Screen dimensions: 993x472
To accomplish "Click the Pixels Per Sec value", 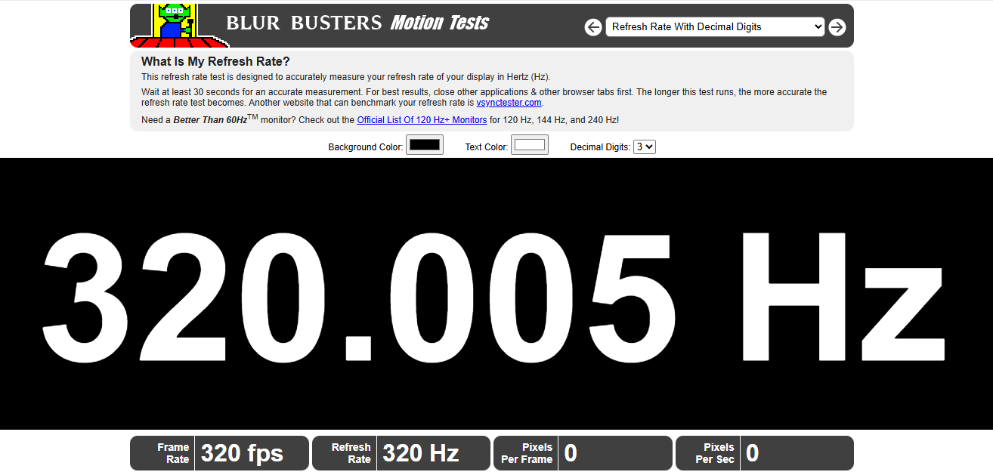I will (x=752, y=453).
